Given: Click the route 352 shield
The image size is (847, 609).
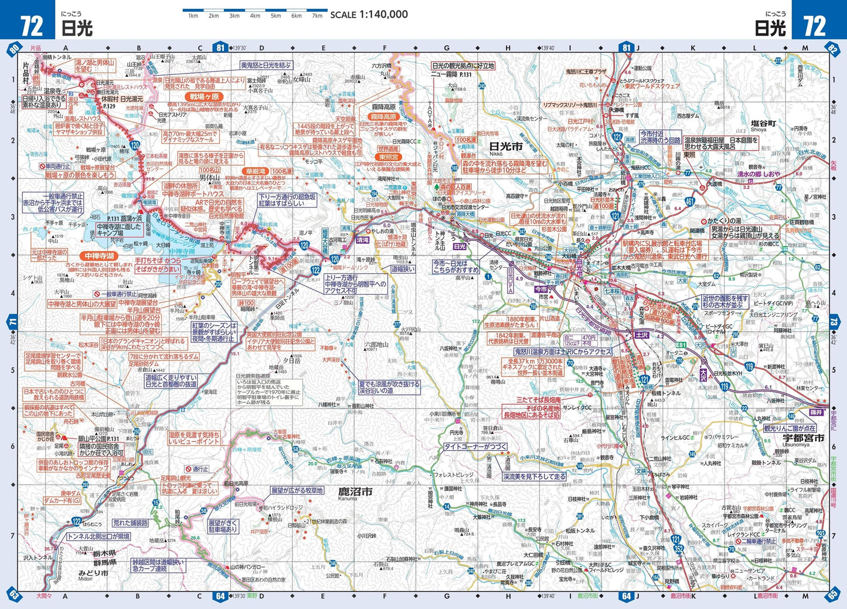Looking at the screenshot, I should [x=679, y=549].
